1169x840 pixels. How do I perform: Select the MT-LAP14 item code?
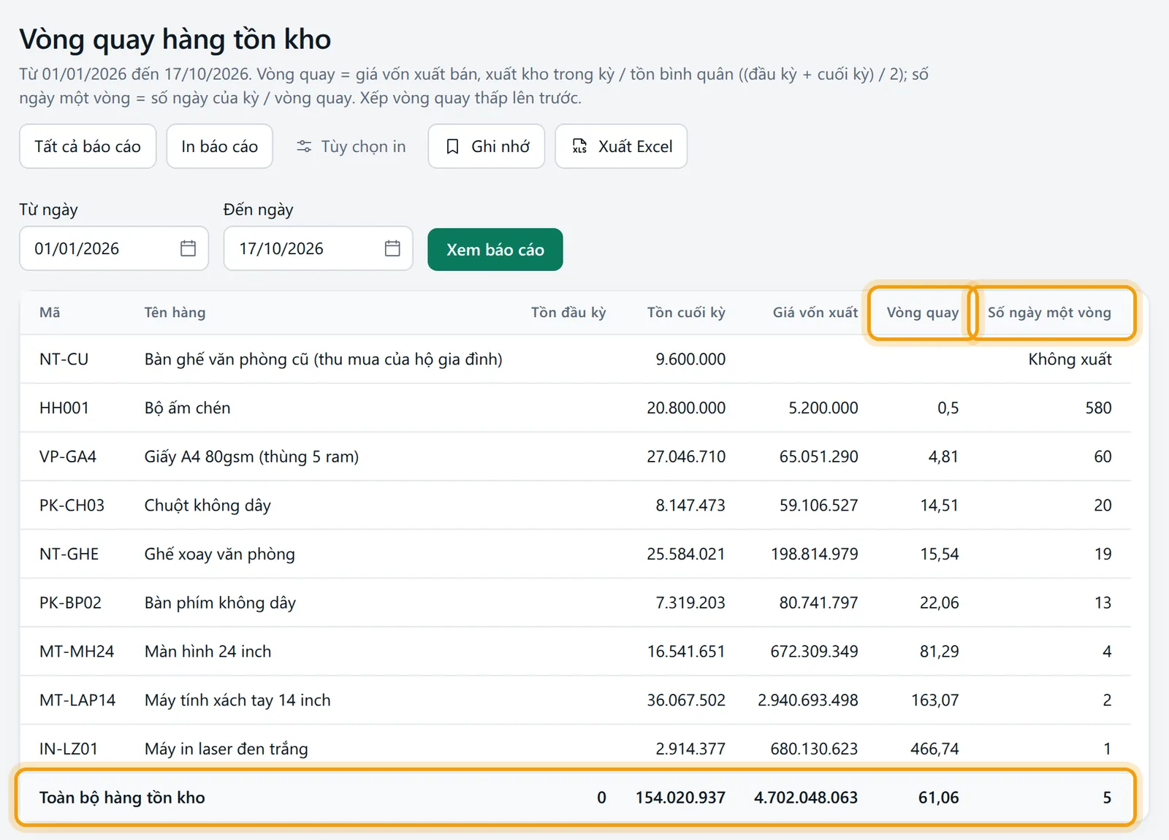pyautogui.click(x=77, y=700)
